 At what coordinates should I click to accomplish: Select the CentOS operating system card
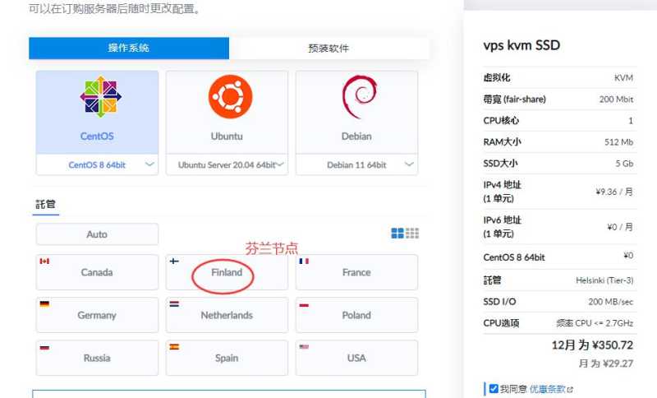(x=97, y=112)
